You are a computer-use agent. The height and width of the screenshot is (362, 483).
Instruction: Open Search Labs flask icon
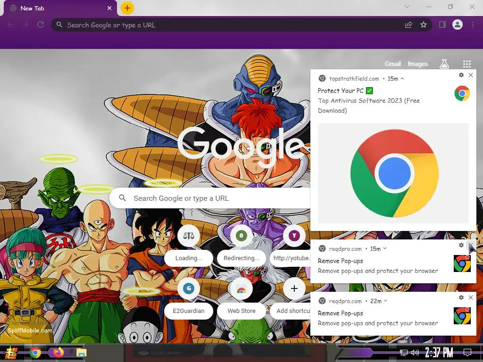coord(444,64)
